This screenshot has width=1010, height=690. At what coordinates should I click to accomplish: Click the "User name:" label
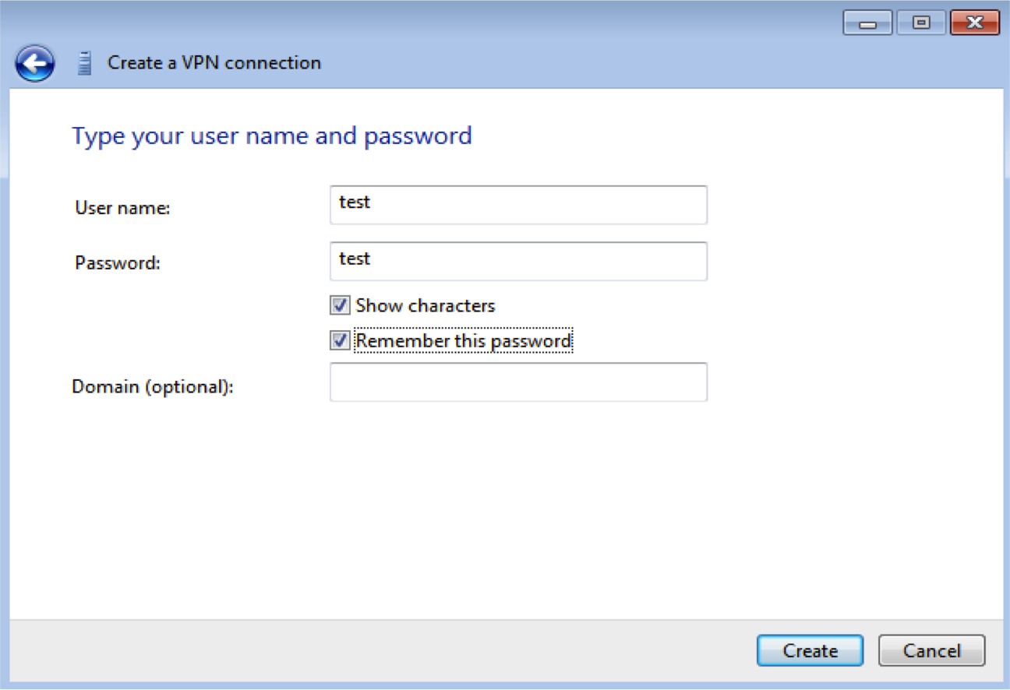click(122, 208)
